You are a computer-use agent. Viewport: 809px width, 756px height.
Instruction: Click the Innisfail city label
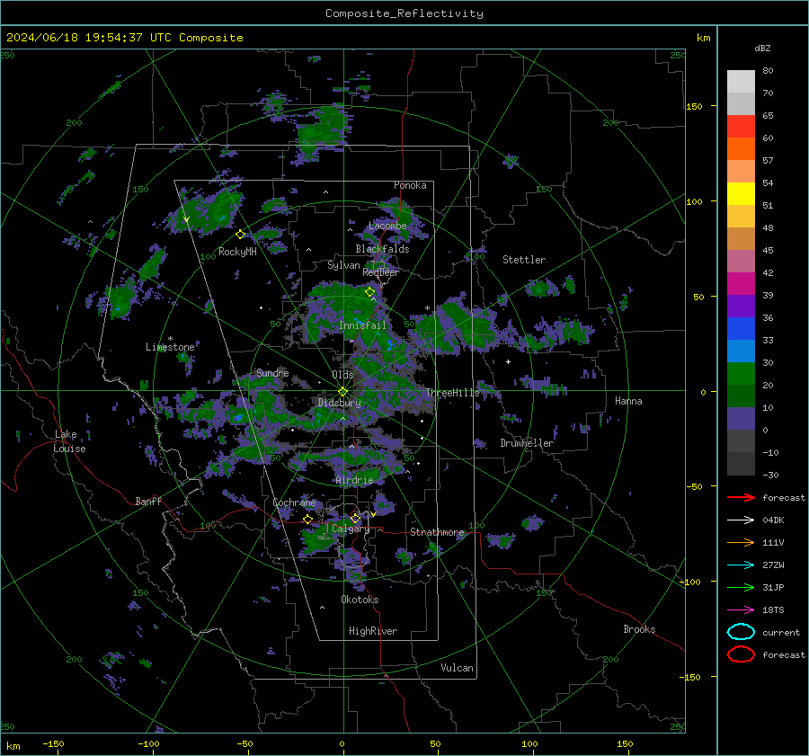[362, 325]
